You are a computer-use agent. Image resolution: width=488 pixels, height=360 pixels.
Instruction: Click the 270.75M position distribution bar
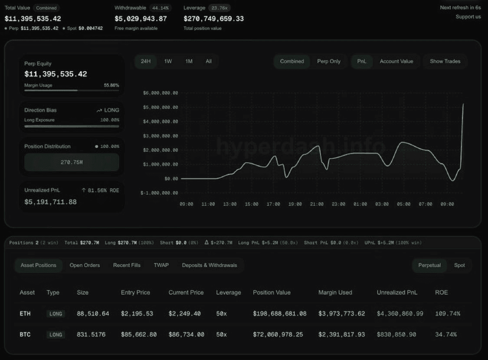(72, 162)
